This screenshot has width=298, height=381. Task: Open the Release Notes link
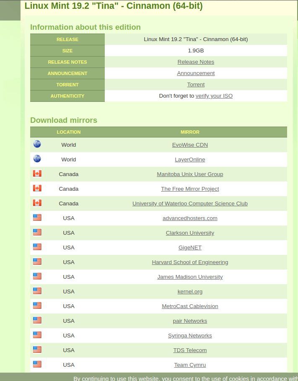click(196, 62)
